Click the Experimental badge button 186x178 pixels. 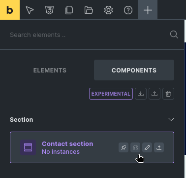(111, 94)
